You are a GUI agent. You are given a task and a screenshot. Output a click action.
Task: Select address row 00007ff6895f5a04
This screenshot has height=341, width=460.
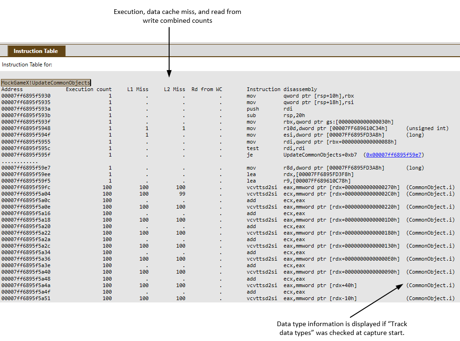(228, 194)
